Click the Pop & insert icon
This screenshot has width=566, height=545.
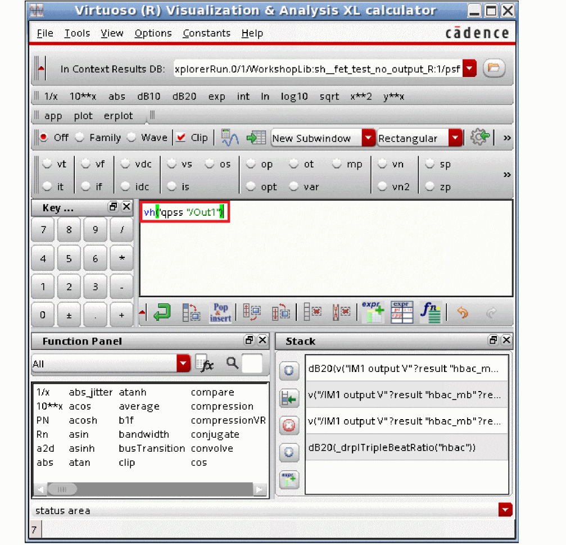tap(220, 312)
